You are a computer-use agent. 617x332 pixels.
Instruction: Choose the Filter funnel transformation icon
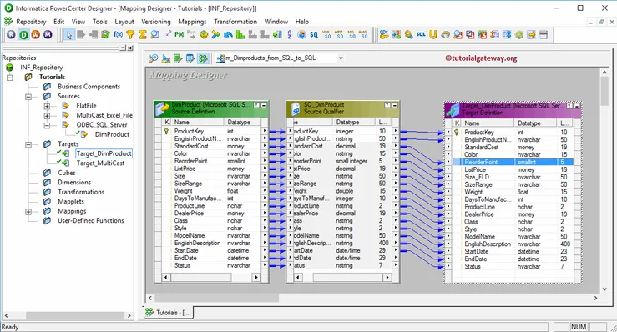click(x=130, y=34)
